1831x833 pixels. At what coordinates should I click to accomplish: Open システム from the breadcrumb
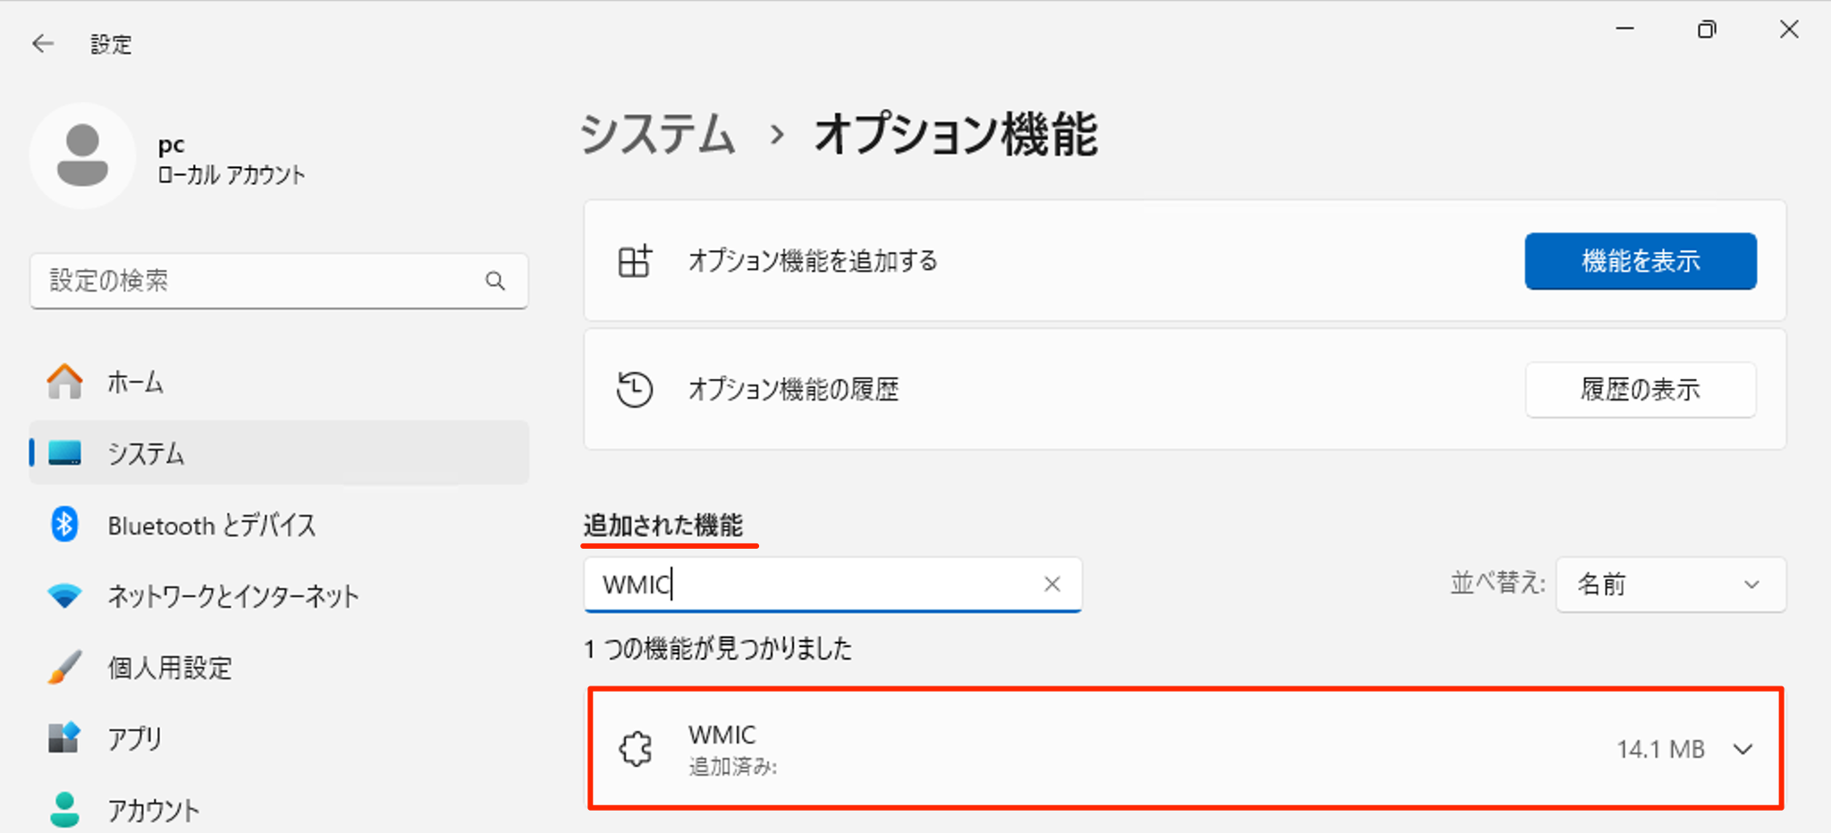coord(658,135)
